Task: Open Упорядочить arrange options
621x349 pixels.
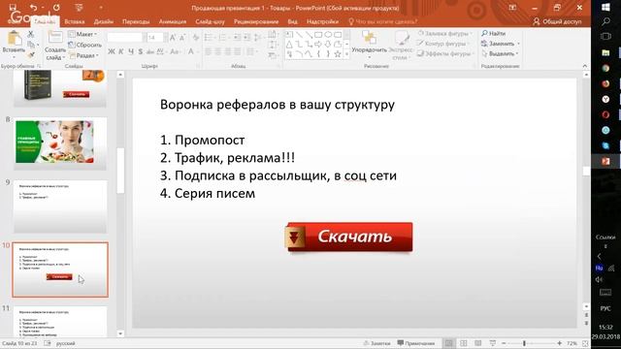Action: pyautogui.click(x=369, y=45)
